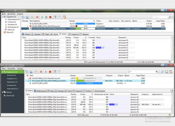Expand Метки (3) tree arrow in uTorrent 2.2.1
175x126 pixels.
4,30
